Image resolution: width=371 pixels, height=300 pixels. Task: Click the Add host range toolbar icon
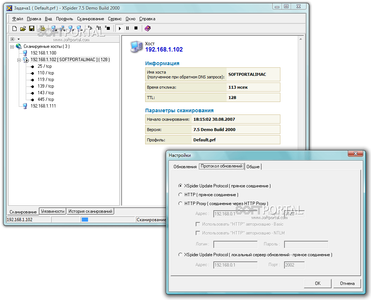(x=63, y=28)
